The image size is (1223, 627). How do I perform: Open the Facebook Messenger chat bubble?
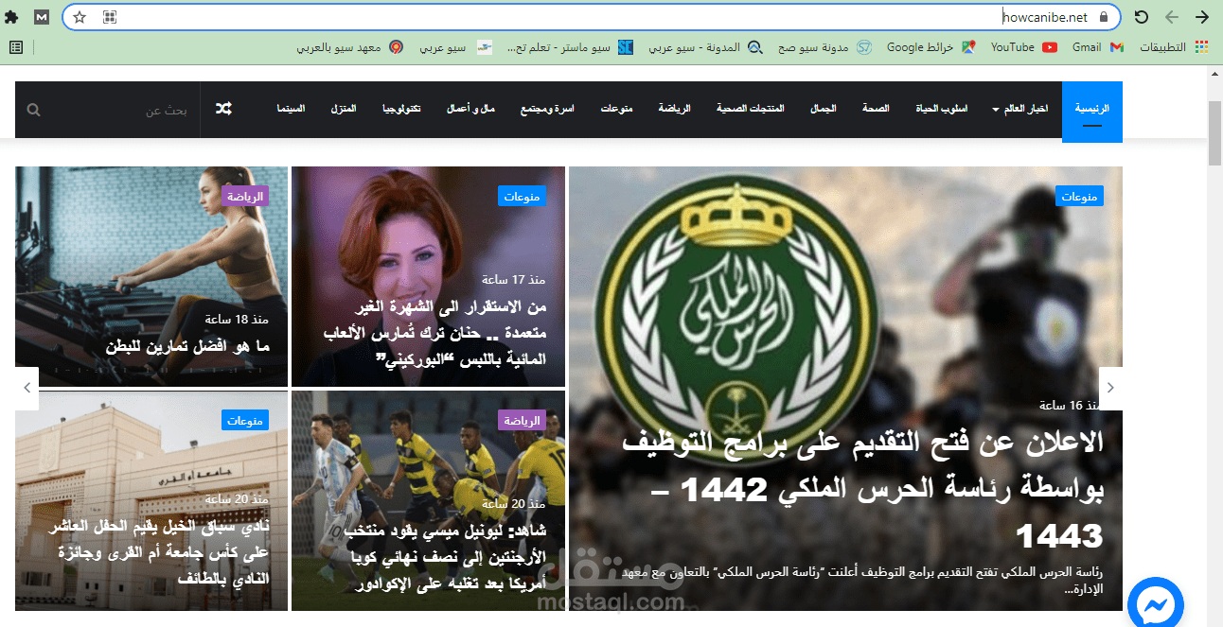1156,602
